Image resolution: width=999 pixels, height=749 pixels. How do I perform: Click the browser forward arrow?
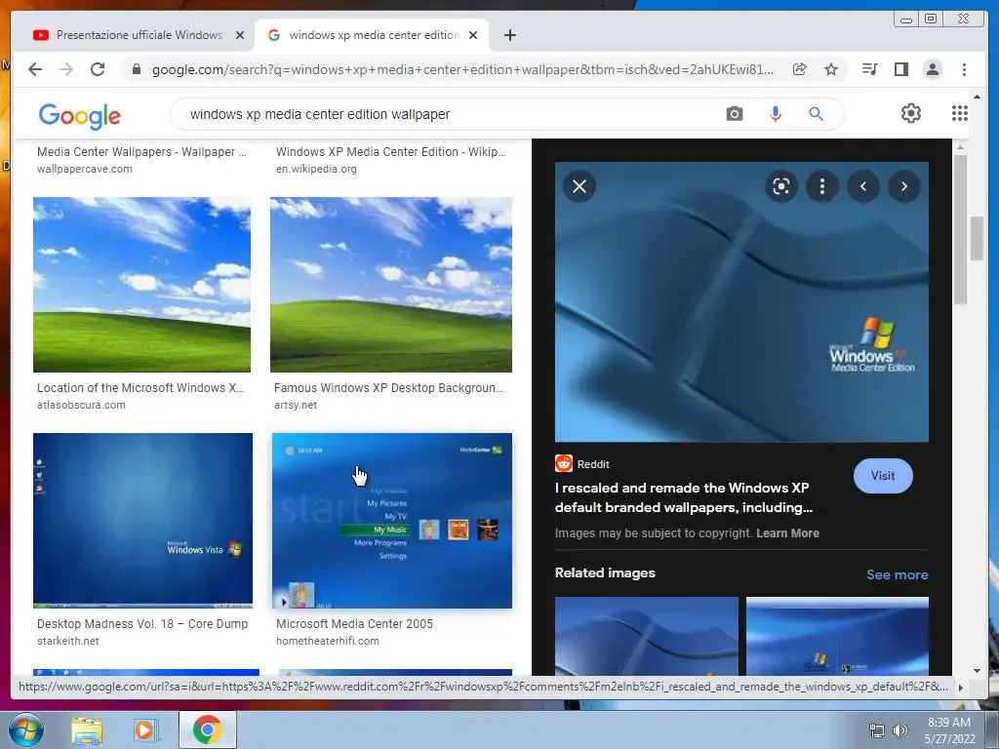coord(66,69)
